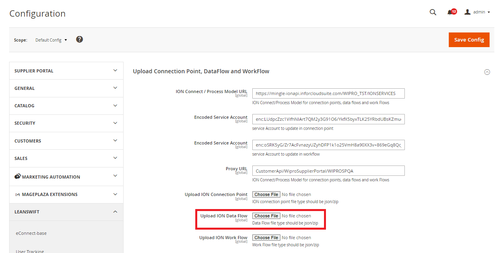
Task: Collapse the Upload Connection Point section chevron
Action: [x=487, y=72]
